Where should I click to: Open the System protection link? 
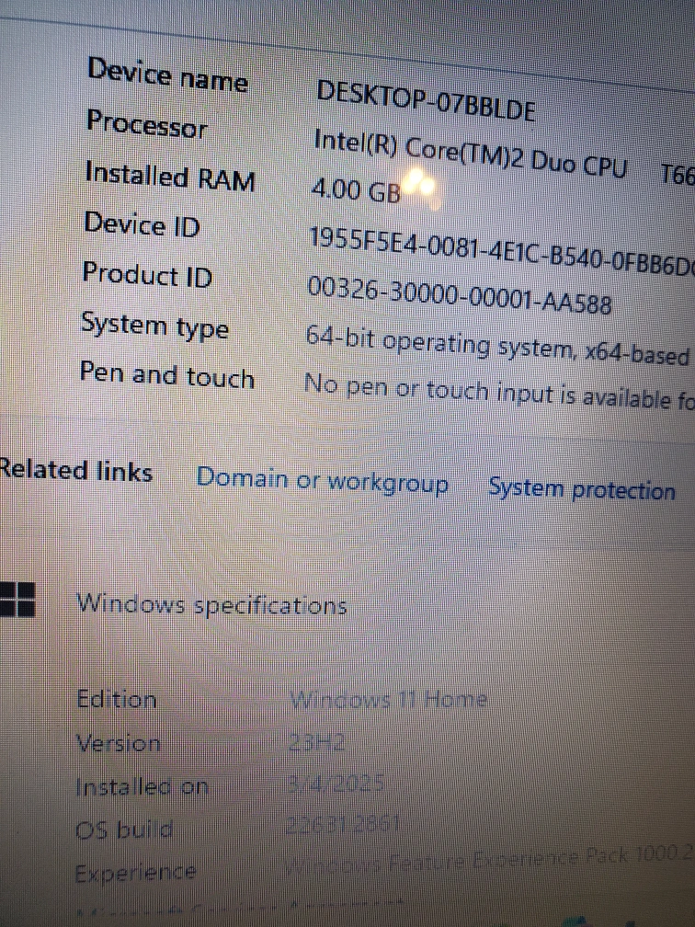click(582, 489)
